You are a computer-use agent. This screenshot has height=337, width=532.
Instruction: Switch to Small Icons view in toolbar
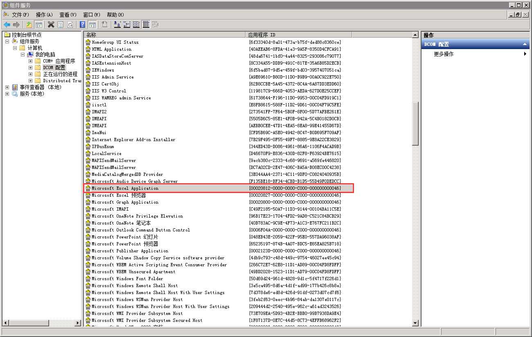(x=126, y=25)
